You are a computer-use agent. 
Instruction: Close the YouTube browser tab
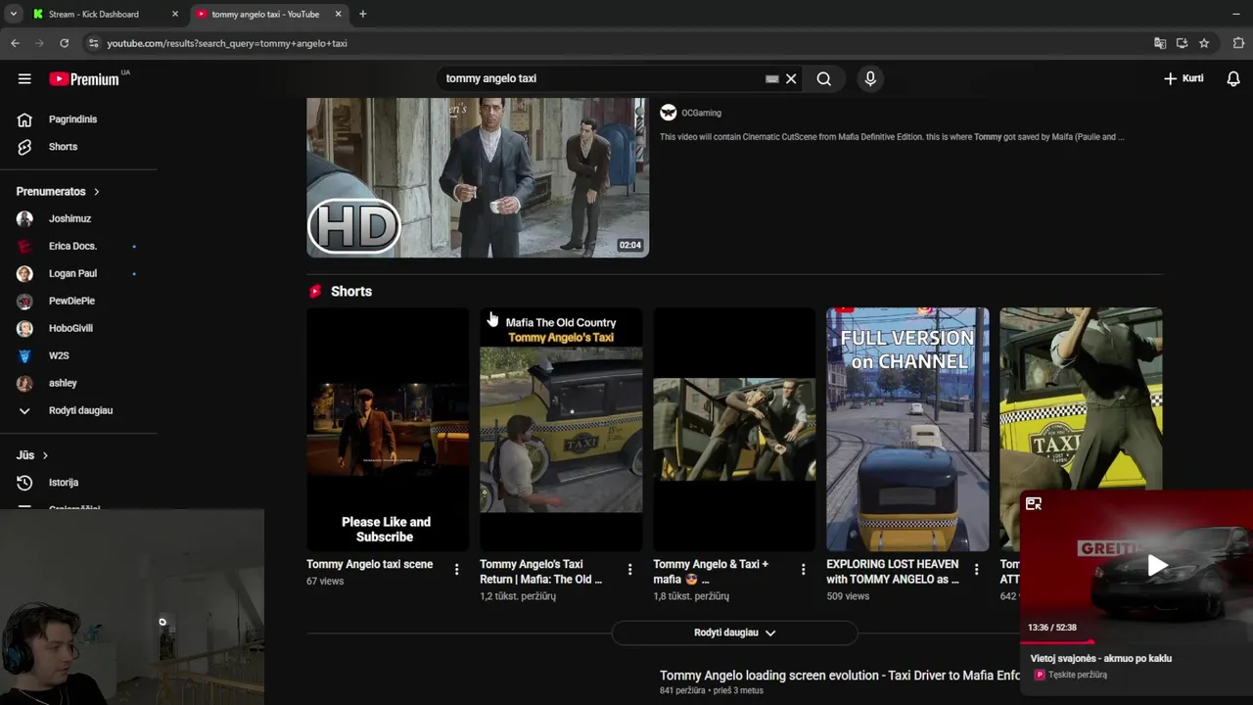[x=338, y=14]
